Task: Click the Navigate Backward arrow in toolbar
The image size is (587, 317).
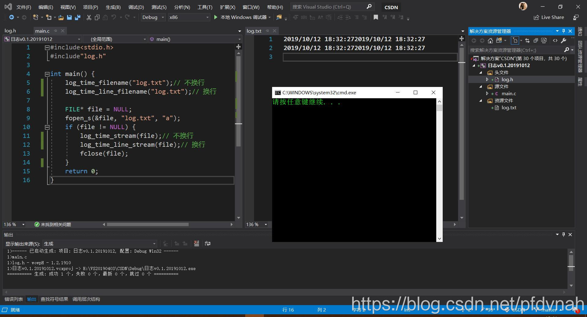Action: pos(11,17)
